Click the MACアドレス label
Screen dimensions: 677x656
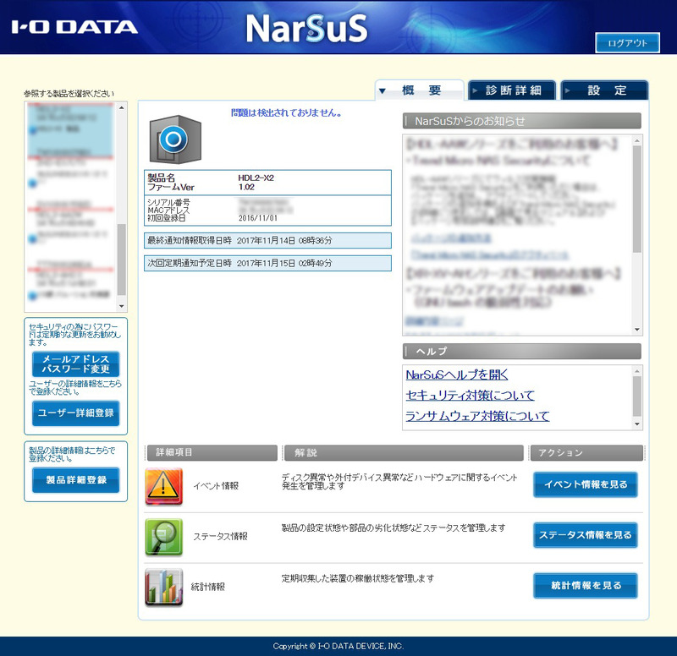point(168,210)
